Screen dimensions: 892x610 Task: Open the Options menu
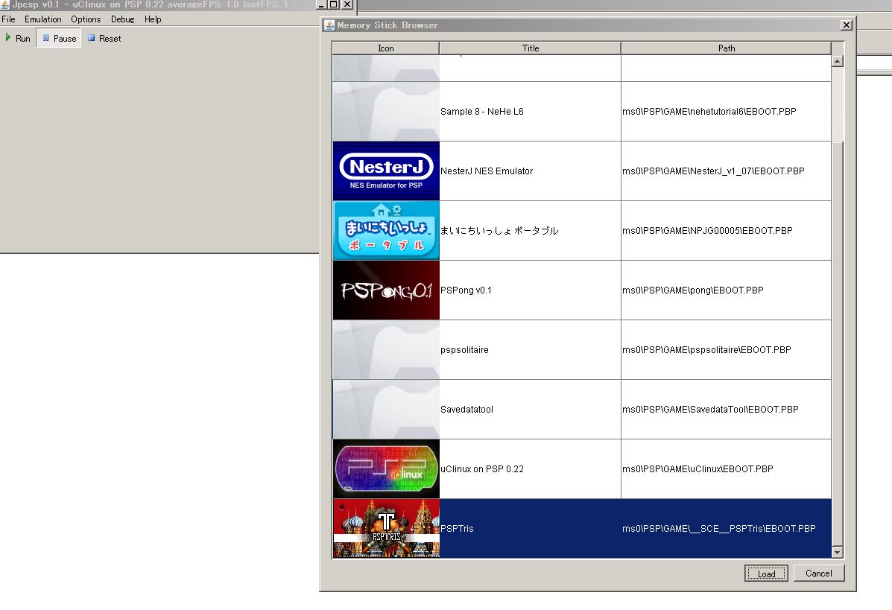tap(86, 19)
